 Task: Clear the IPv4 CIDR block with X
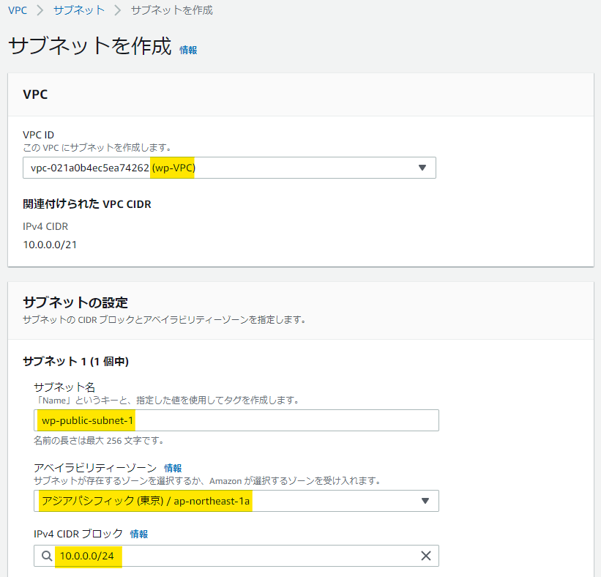[426, 556]
